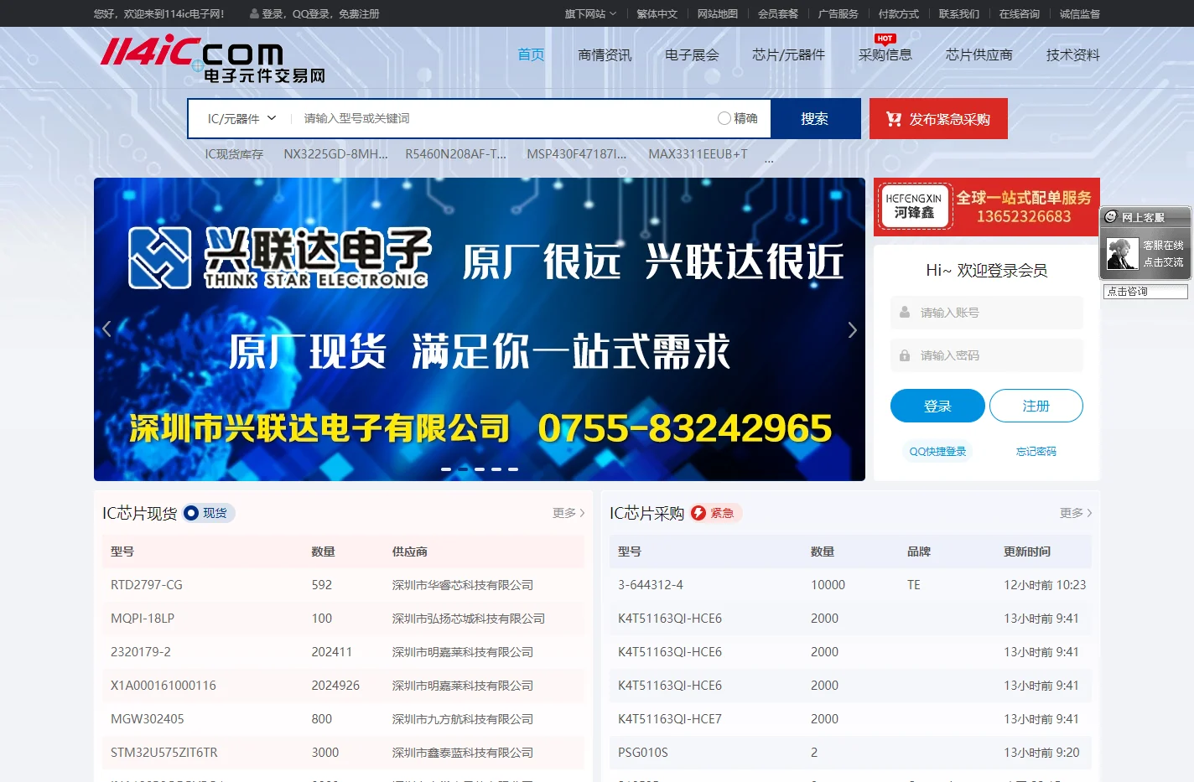Select the shopping cart icon on urgent purchase button

point(894,119)
